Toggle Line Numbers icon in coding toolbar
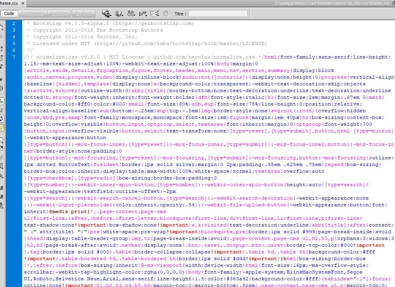 (x=1, y=101)
